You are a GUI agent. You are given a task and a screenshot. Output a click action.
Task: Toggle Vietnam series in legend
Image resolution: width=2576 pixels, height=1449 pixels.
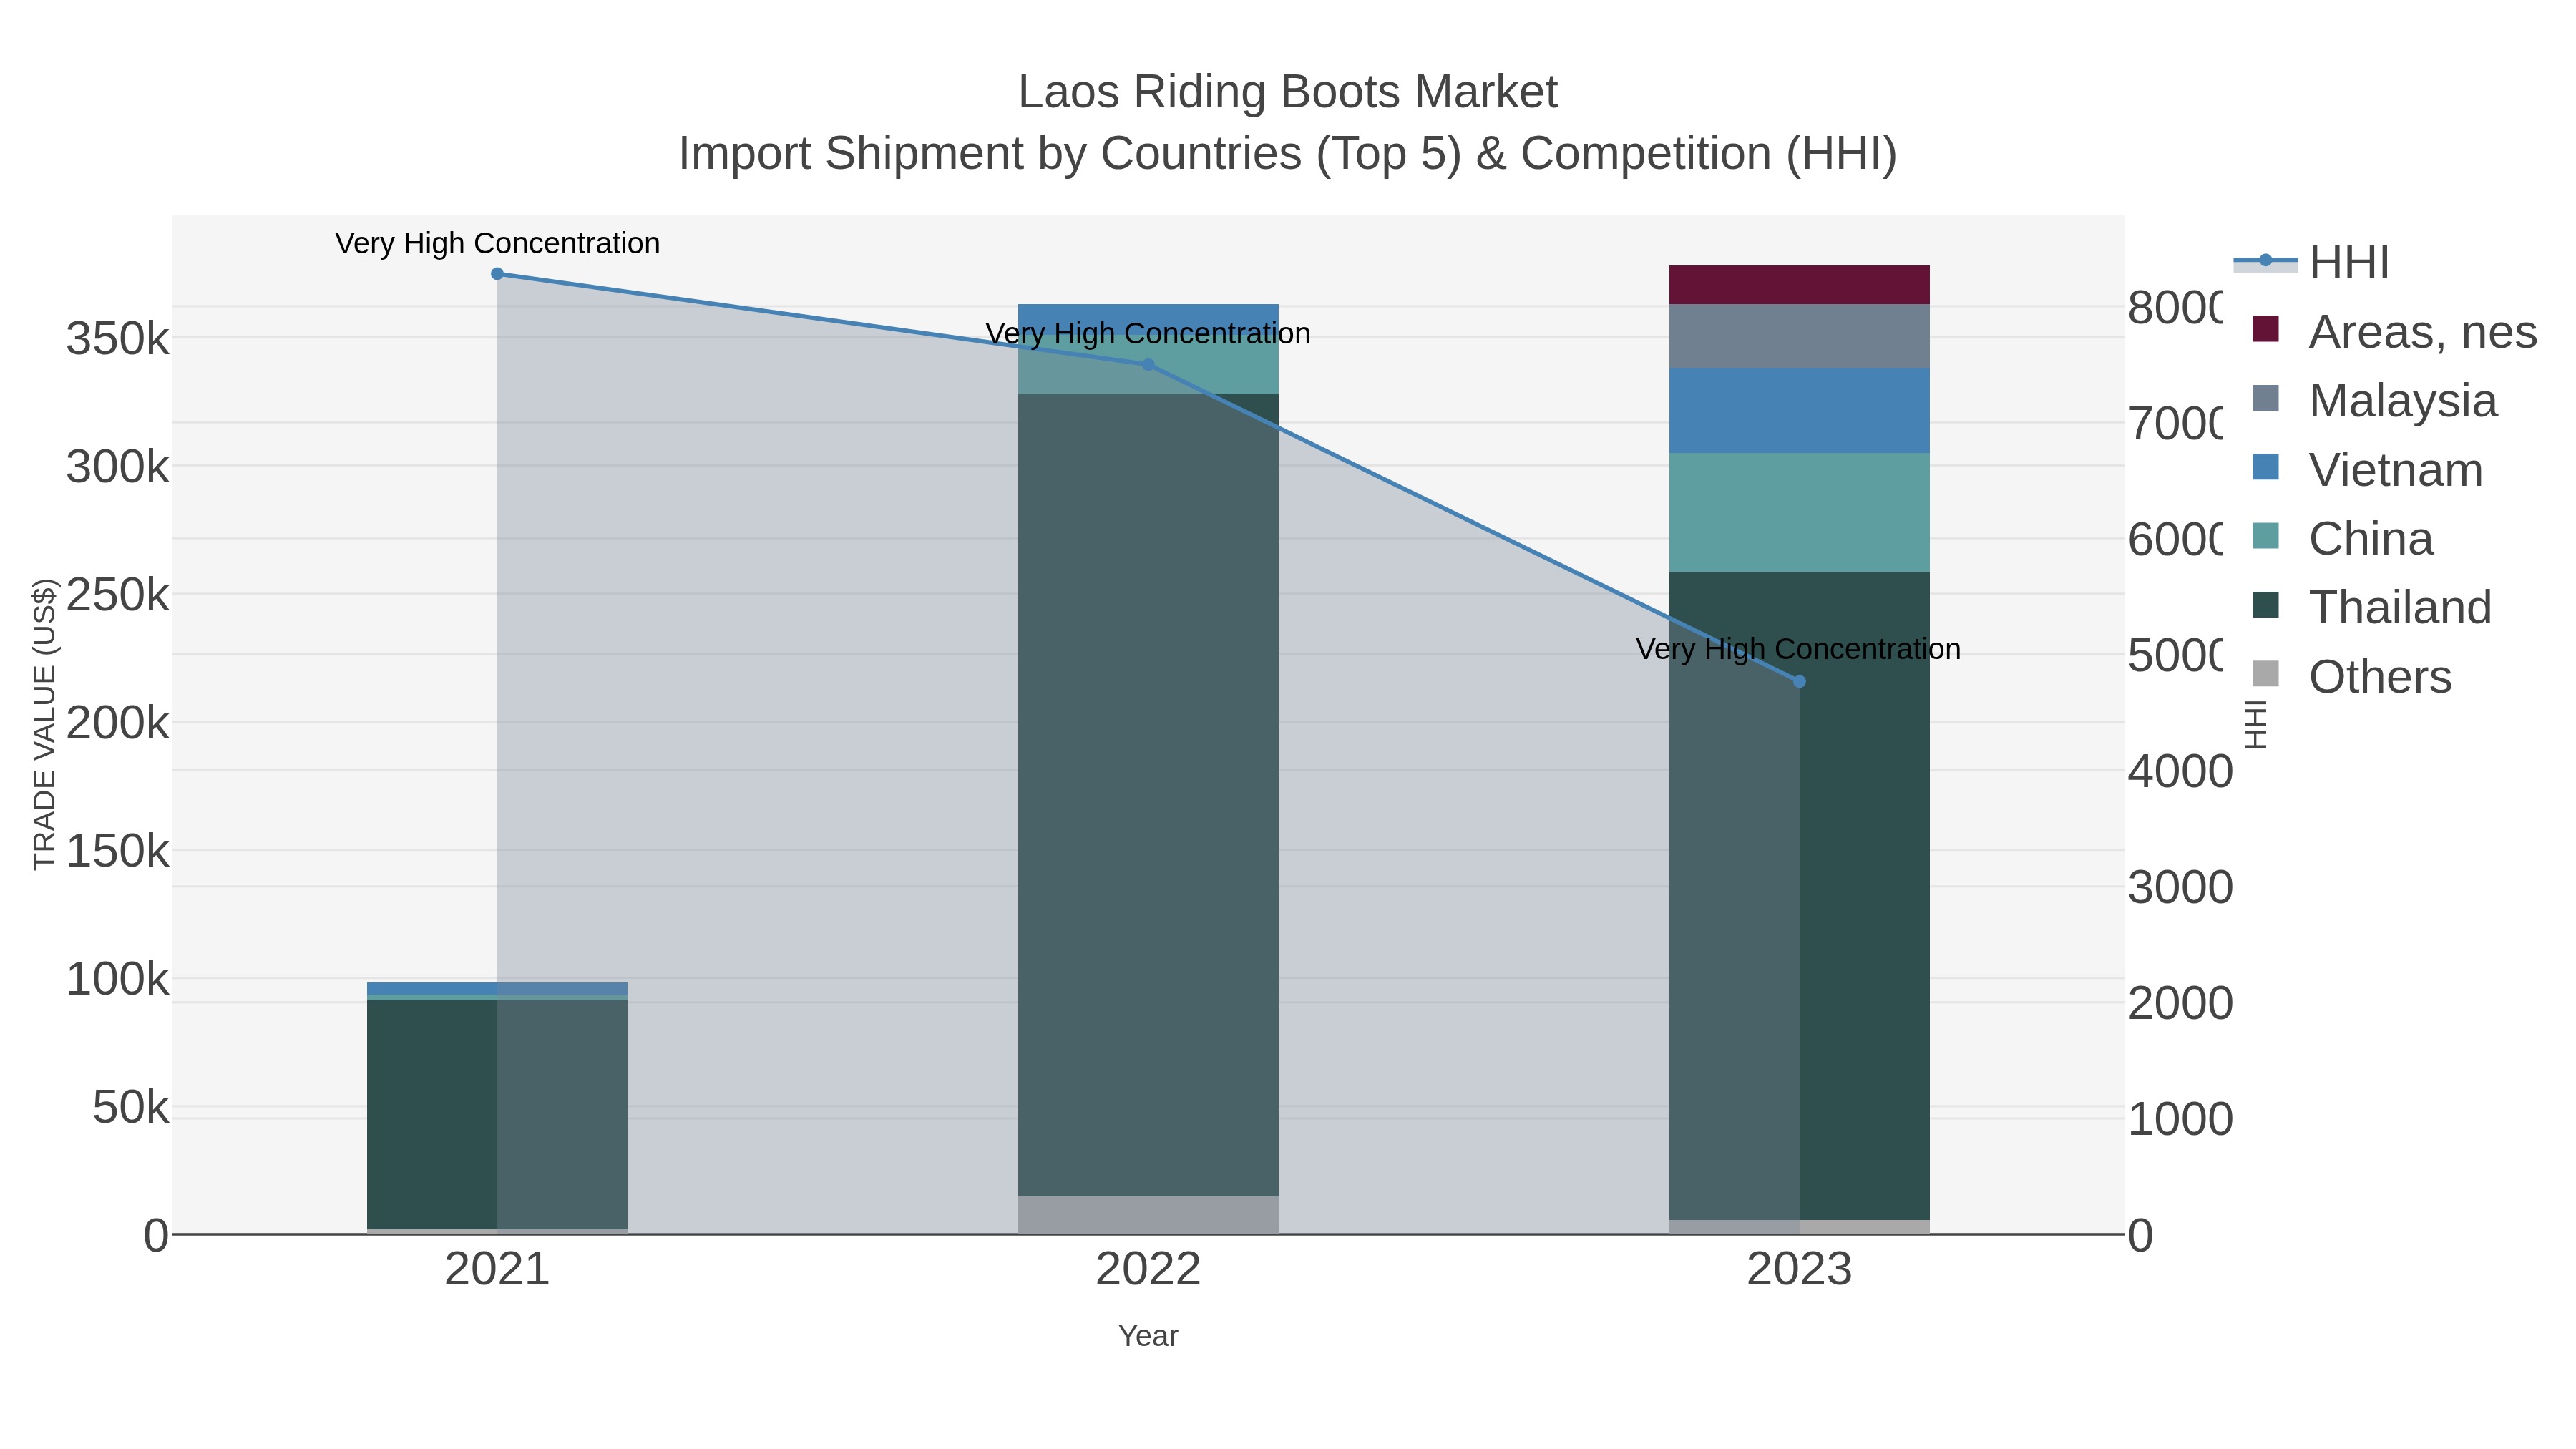(2367, 469)
